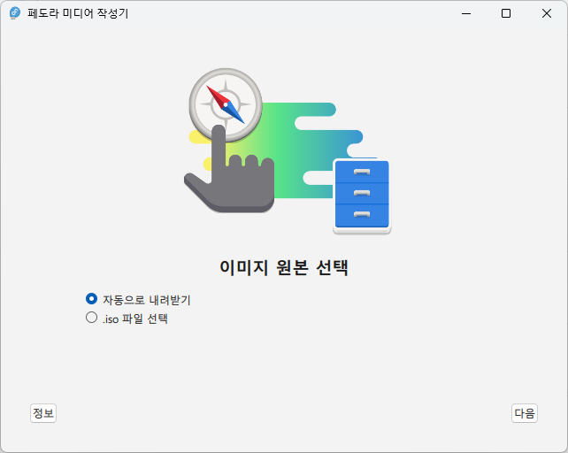Close the 페도라 미디어 작성기 window
Image resolution: width=568 pixels, height=453 pixels.
click(547, 13)
